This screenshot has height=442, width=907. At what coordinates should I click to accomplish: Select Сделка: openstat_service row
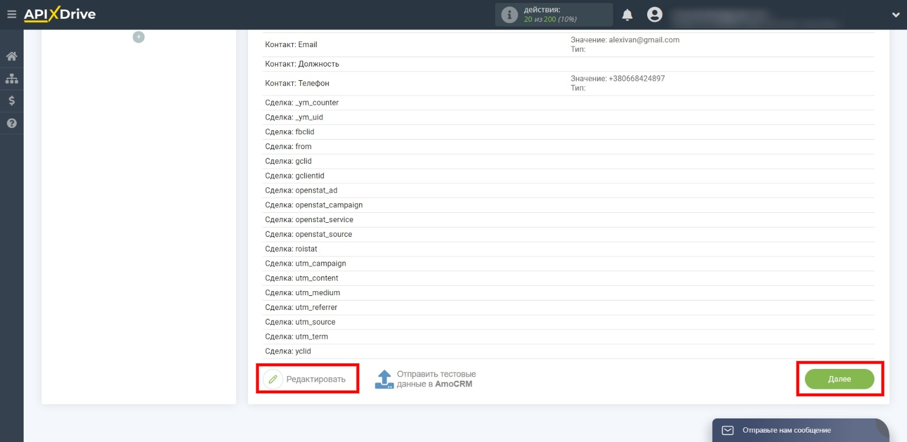pos(569,219)
